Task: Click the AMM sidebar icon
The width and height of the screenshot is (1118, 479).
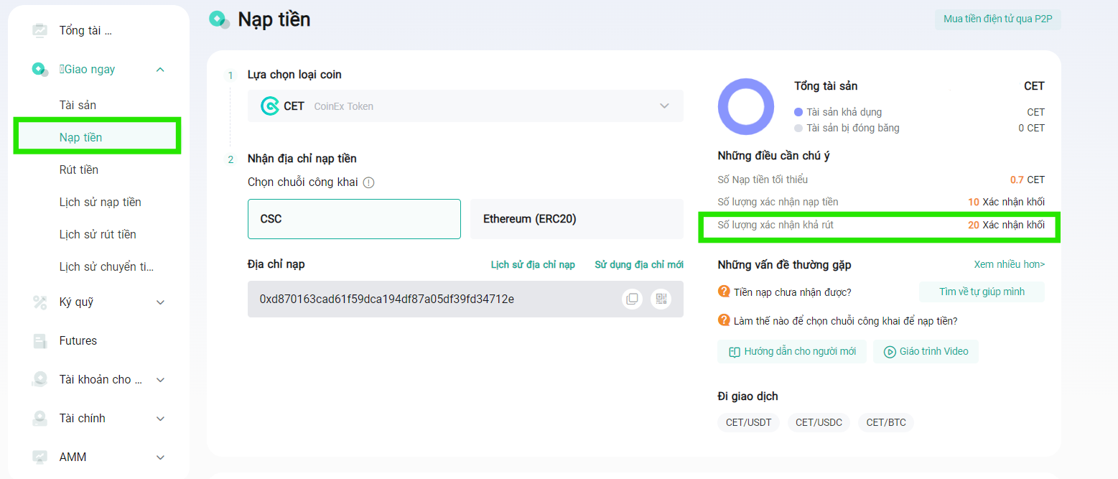Action: (40, 457)
